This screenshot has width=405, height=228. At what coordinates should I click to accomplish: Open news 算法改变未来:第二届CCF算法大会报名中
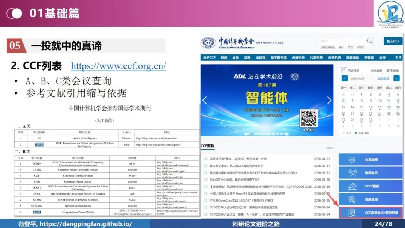[x=236, y=166]
